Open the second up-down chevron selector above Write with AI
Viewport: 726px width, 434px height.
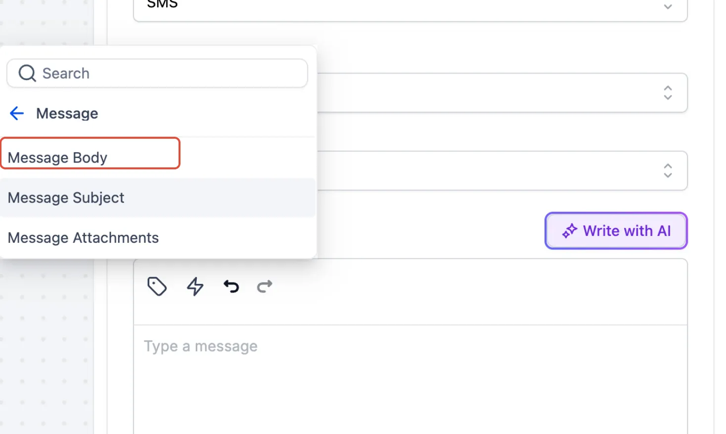coord(668,171)
